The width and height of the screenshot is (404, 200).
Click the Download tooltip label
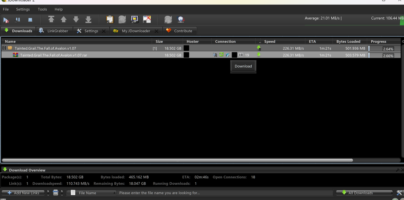(x=243, y=66)
